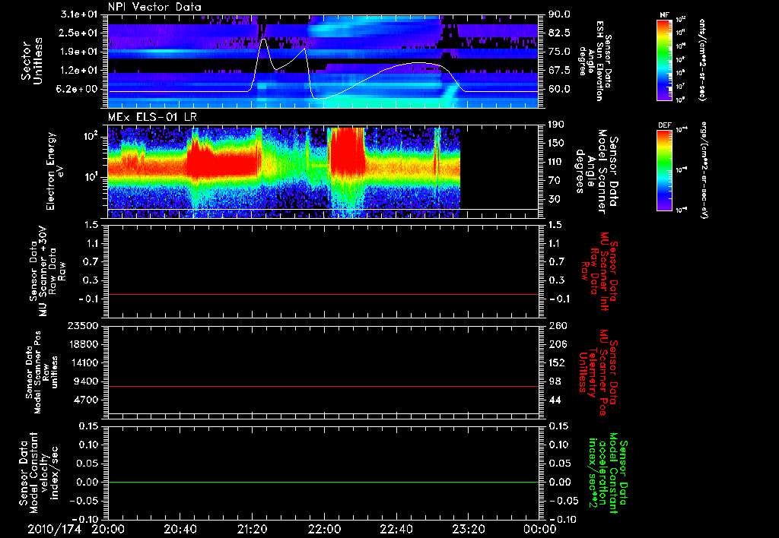Click the 22:00 time tick label
Image resolution: width=779 pixels, height=538 pixels.
coord(323,530)
